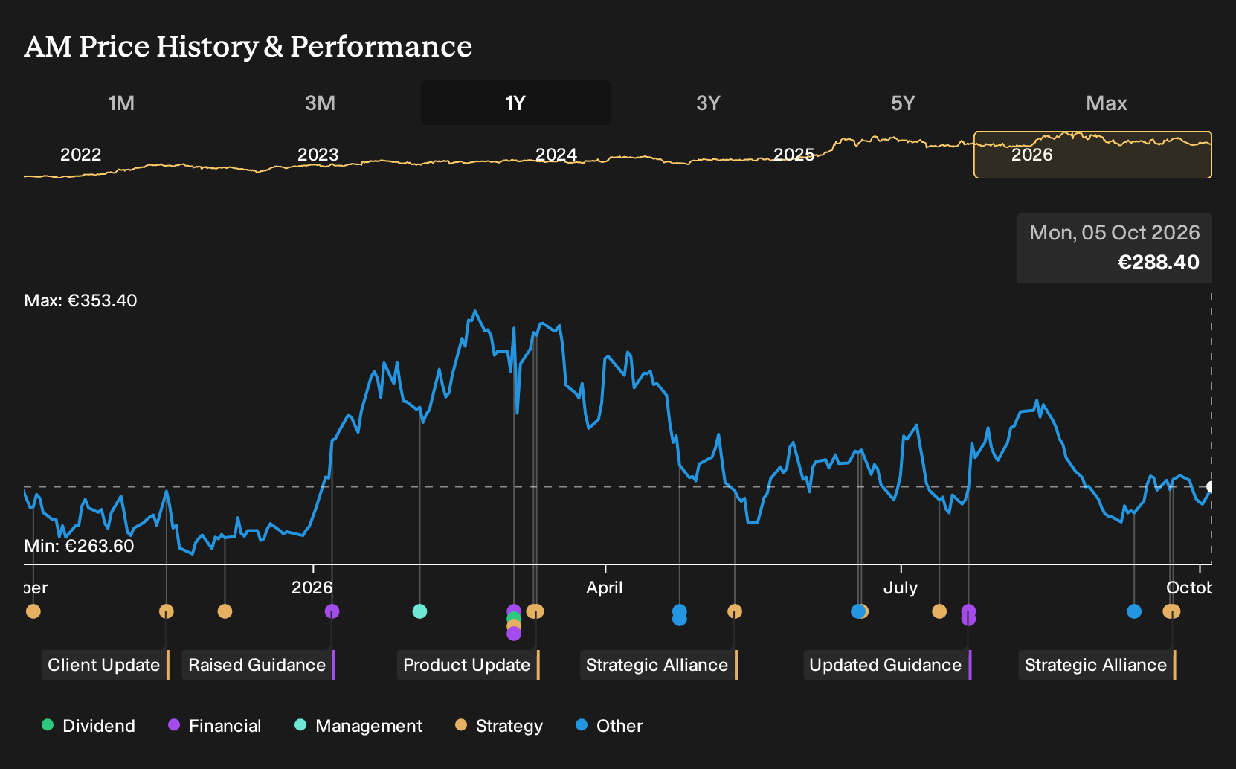Open the Product Update event label

468,665
